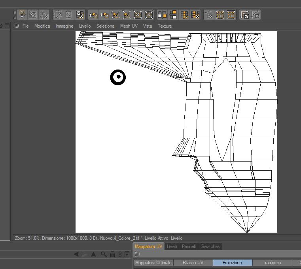Click the first checkerboard icon with down arrow
301x269 pixels.
pyautogui.click(x=23, y=15)
